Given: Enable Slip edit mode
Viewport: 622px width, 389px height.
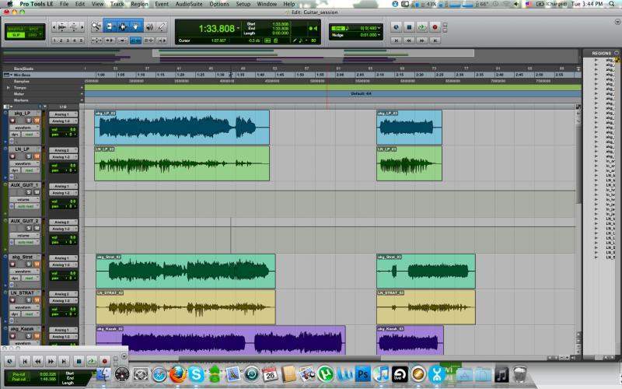Looking at the screenshot, I should click(16, 35).
